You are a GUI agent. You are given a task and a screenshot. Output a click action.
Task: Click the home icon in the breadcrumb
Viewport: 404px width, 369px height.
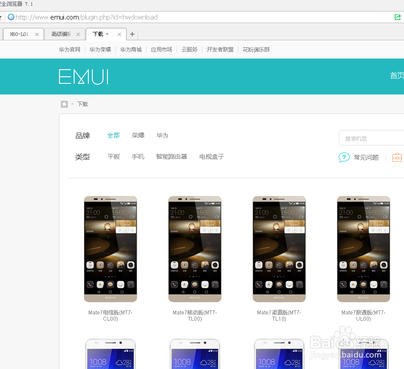click(64, 104)
